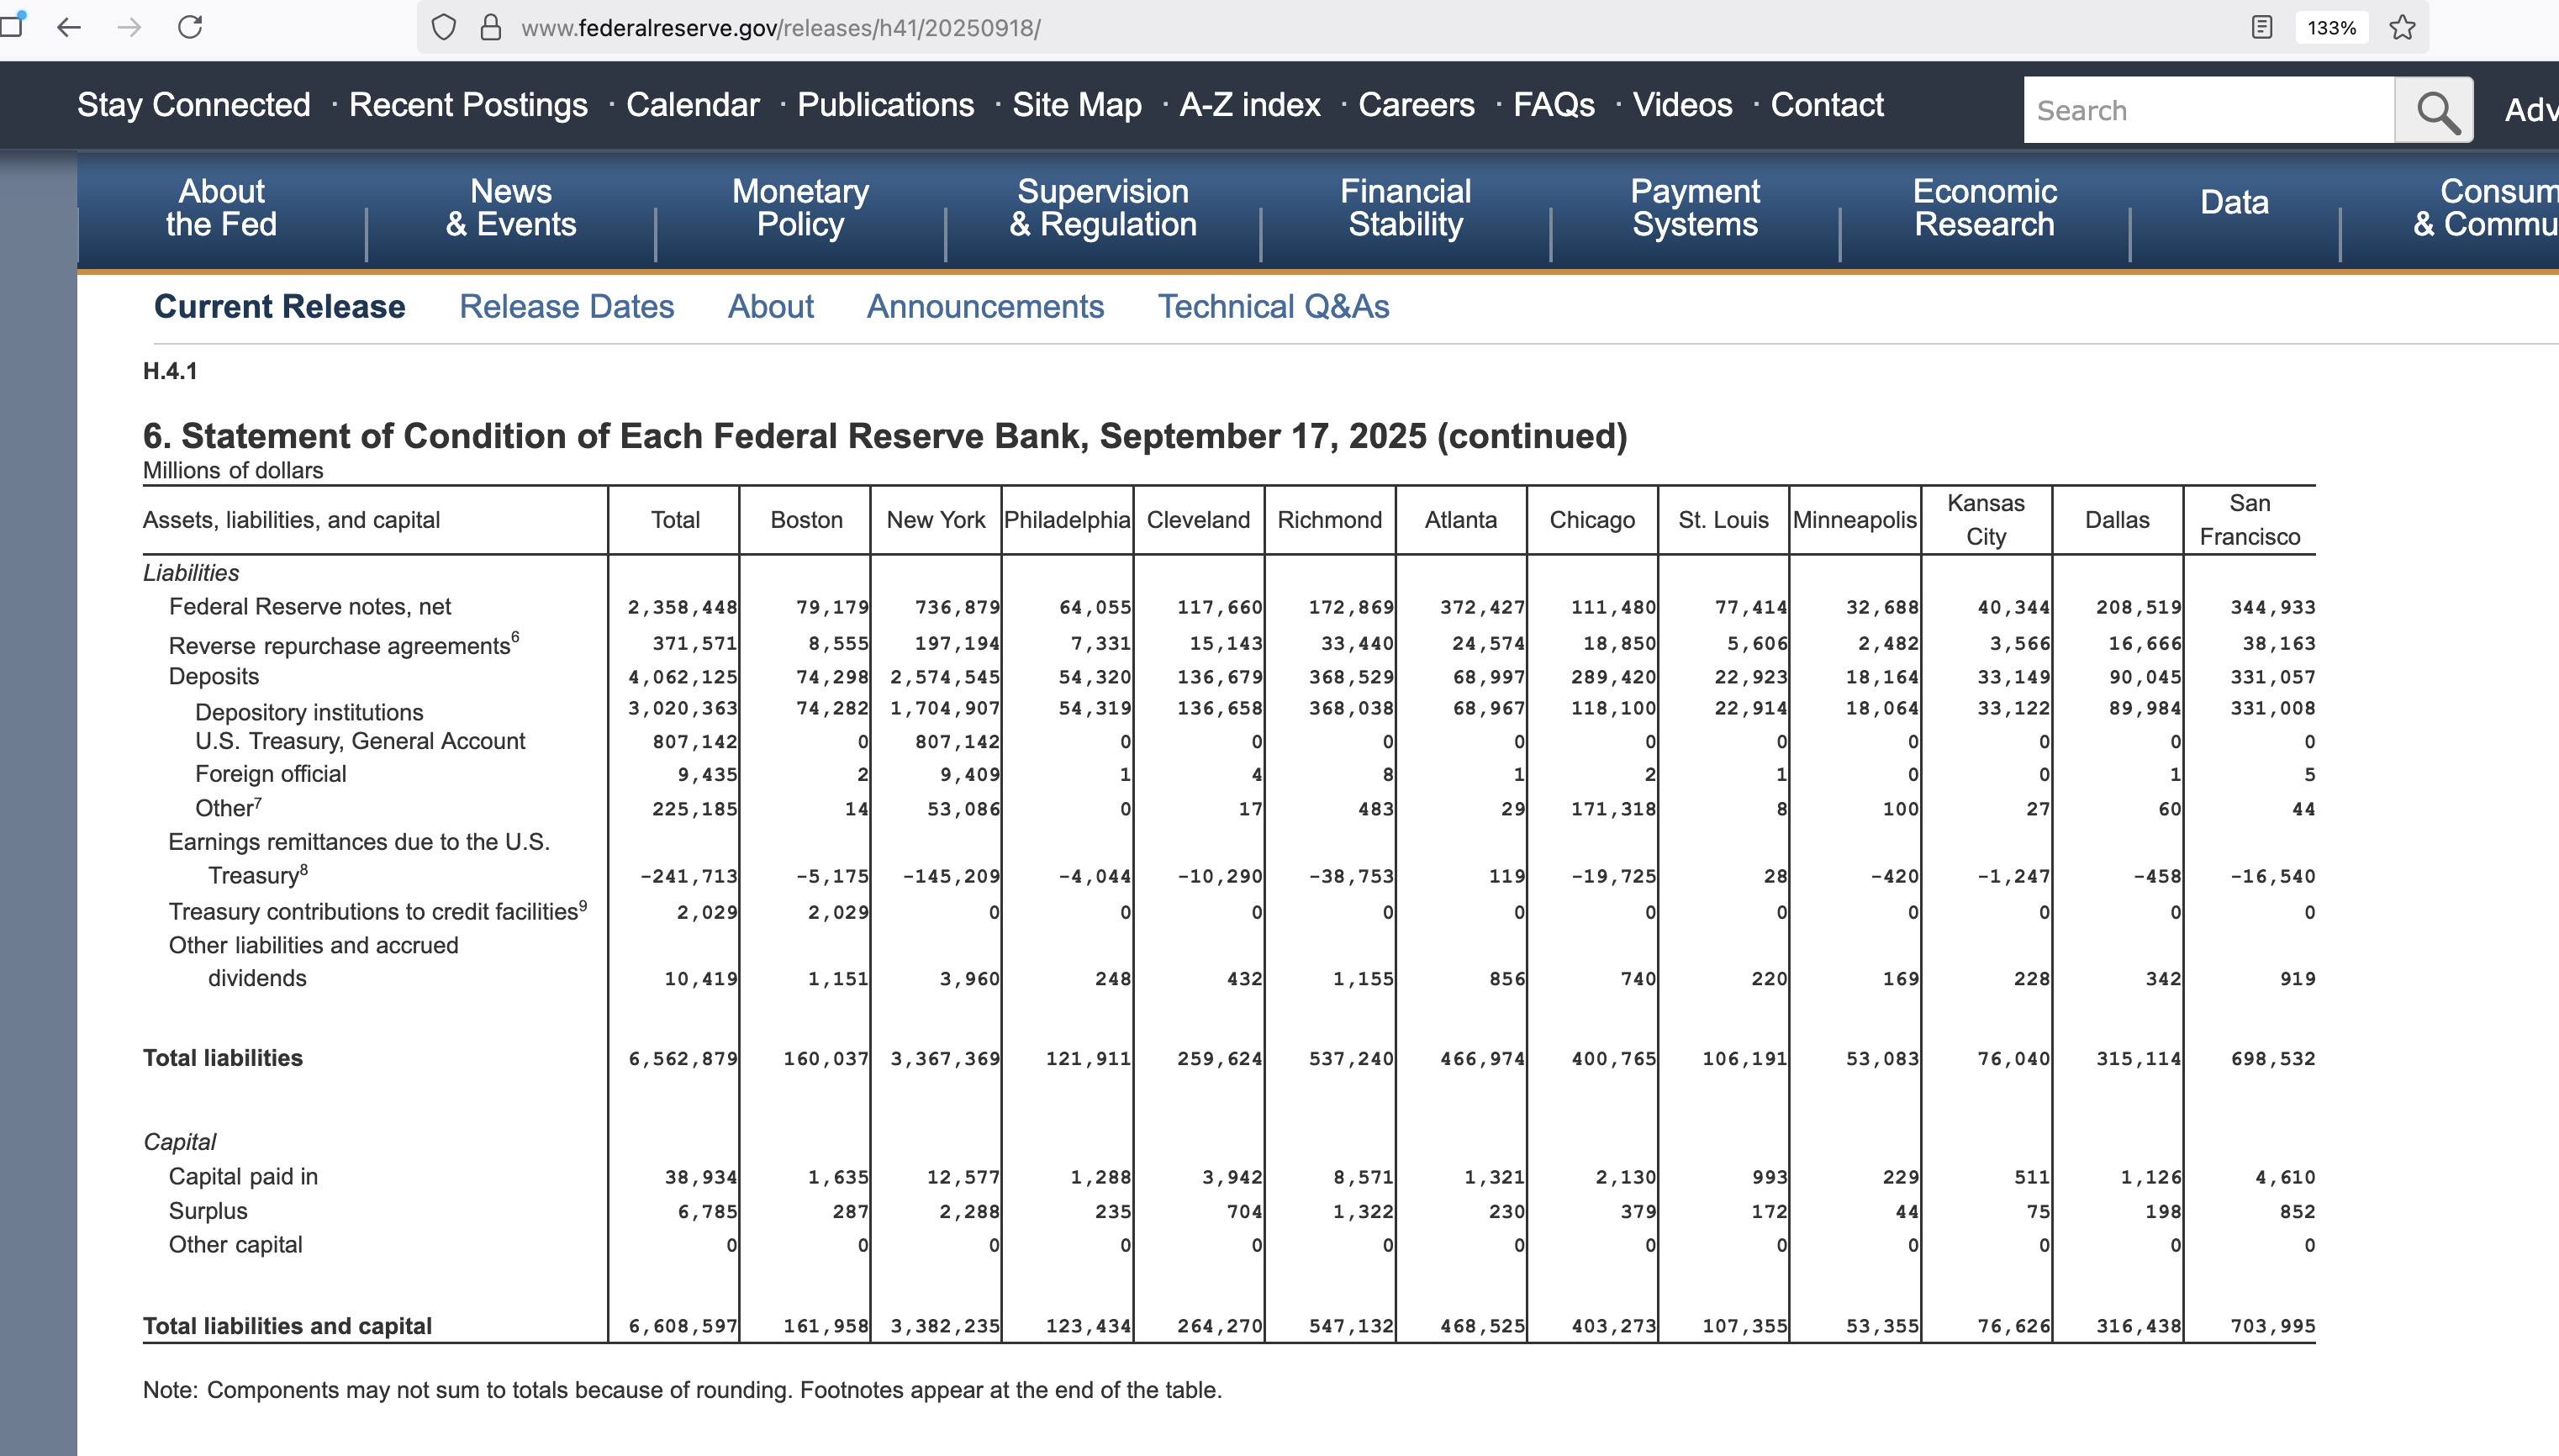The image size is (2559, 1456).
Task: Click the Recent Postings link
Action: coord(468,105)
